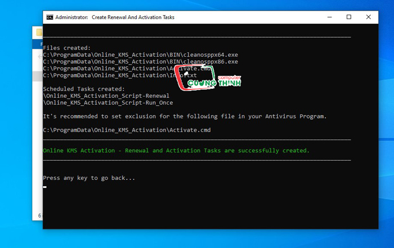Click the 'Files created:' line

coord(66,48)
